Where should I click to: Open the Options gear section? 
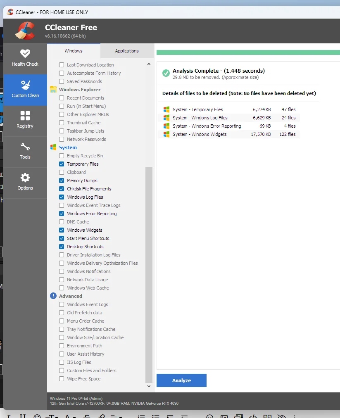25,182
